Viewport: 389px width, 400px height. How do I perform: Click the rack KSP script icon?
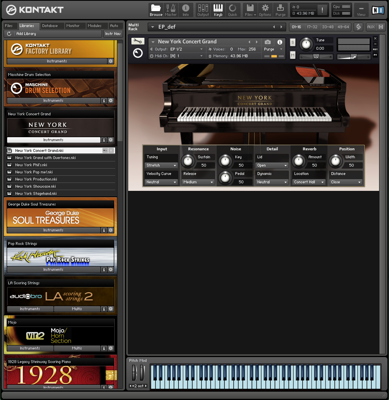358,27
